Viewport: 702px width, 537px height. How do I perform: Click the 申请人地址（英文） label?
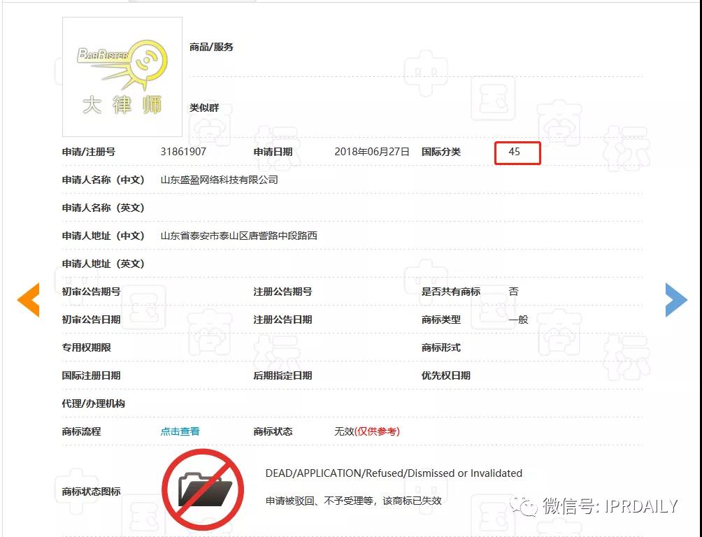[x=103, y=264]
